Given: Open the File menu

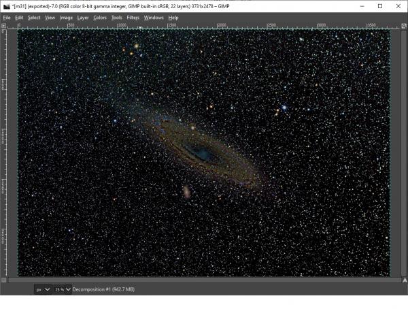Looking at the screenshot, I should 7,18.
